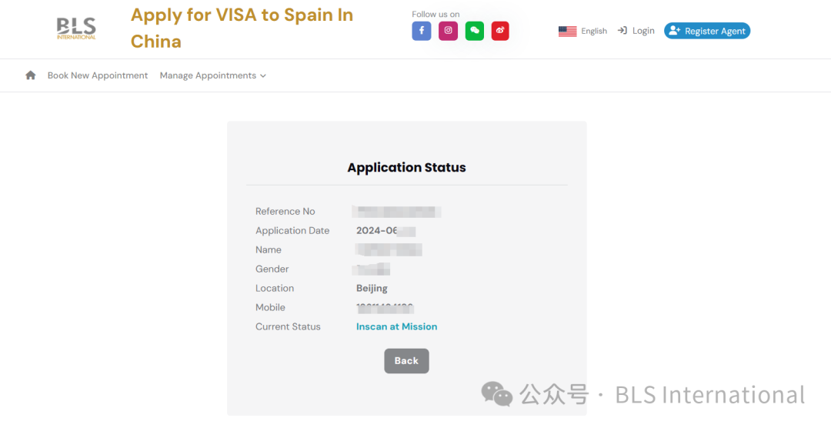This screenshot has height=428, width=831.
Task: Expand the Manage Appointments menu
Action: [208, 75]
